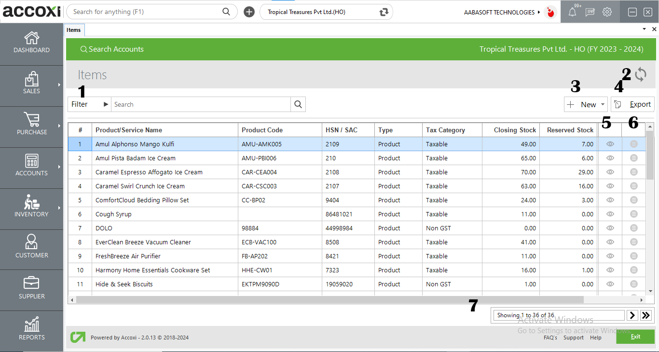This screenshot has height=352, width=659.
Task: Open the Help link
Action: click(x=596, y=338)
